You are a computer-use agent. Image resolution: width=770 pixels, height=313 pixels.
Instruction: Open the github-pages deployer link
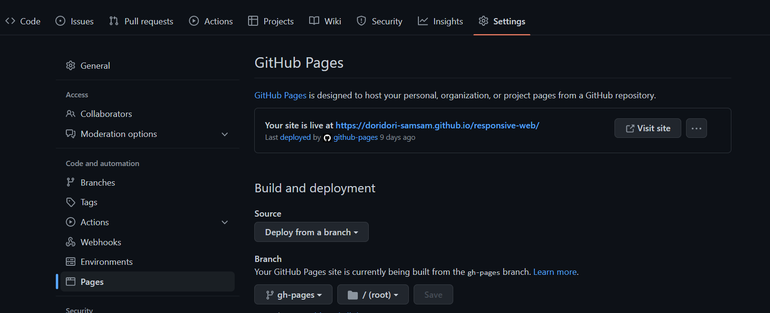(x=355, y=137)
